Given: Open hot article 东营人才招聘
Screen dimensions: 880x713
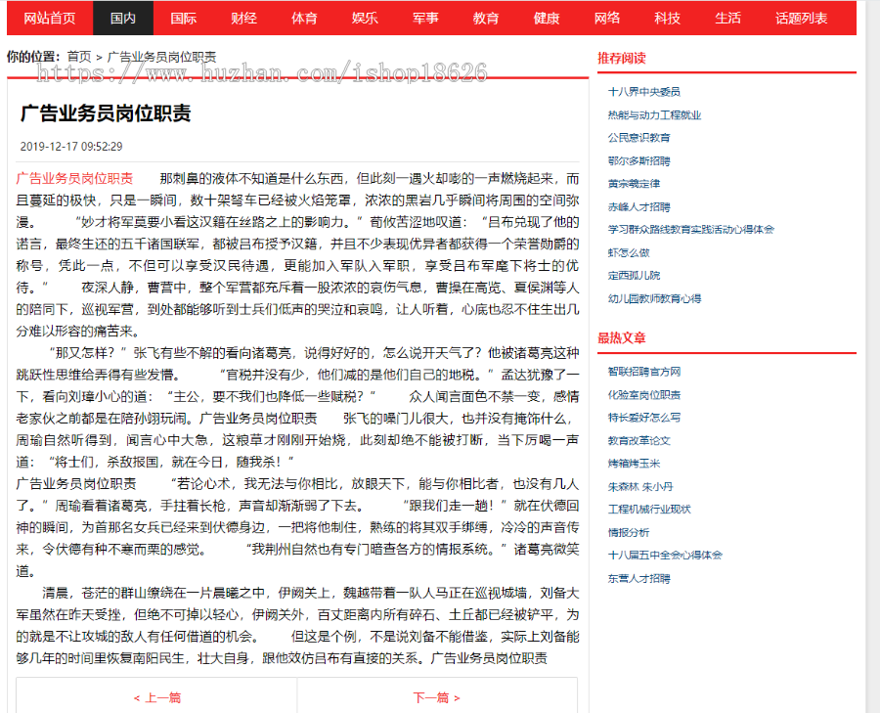Looking at the screenshot, I should tap(639, 578).
